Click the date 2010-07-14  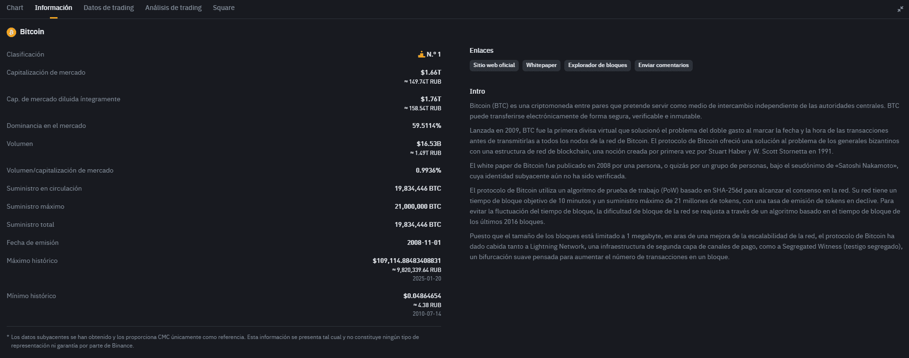pyautogui.click(x=427, y=314)
